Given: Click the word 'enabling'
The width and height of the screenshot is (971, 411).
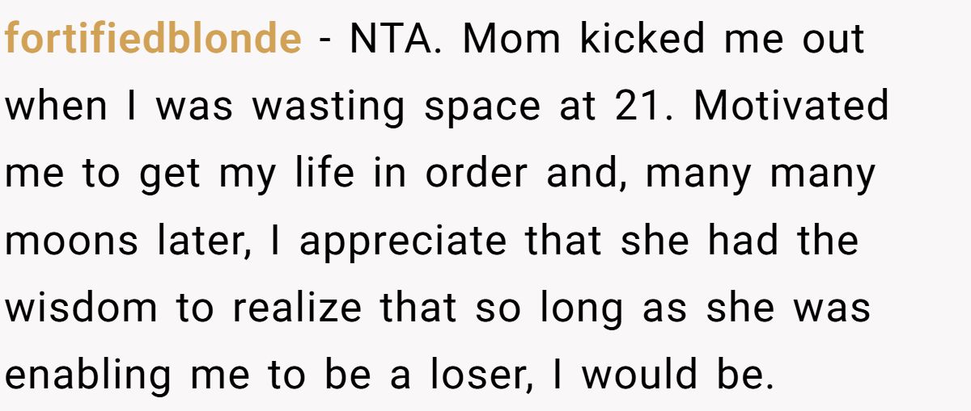Looking at the screenshot, I should point(88,375).
